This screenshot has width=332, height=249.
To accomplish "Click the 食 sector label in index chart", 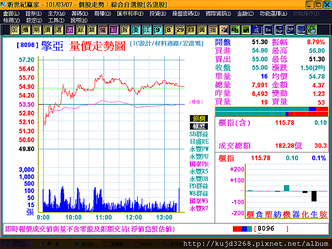I will point(259,214).
